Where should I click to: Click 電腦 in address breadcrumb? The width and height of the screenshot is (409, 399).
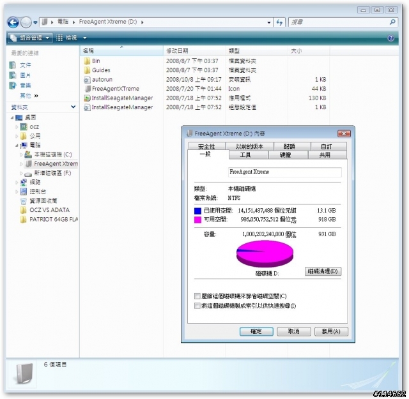(x=63, y=22)
